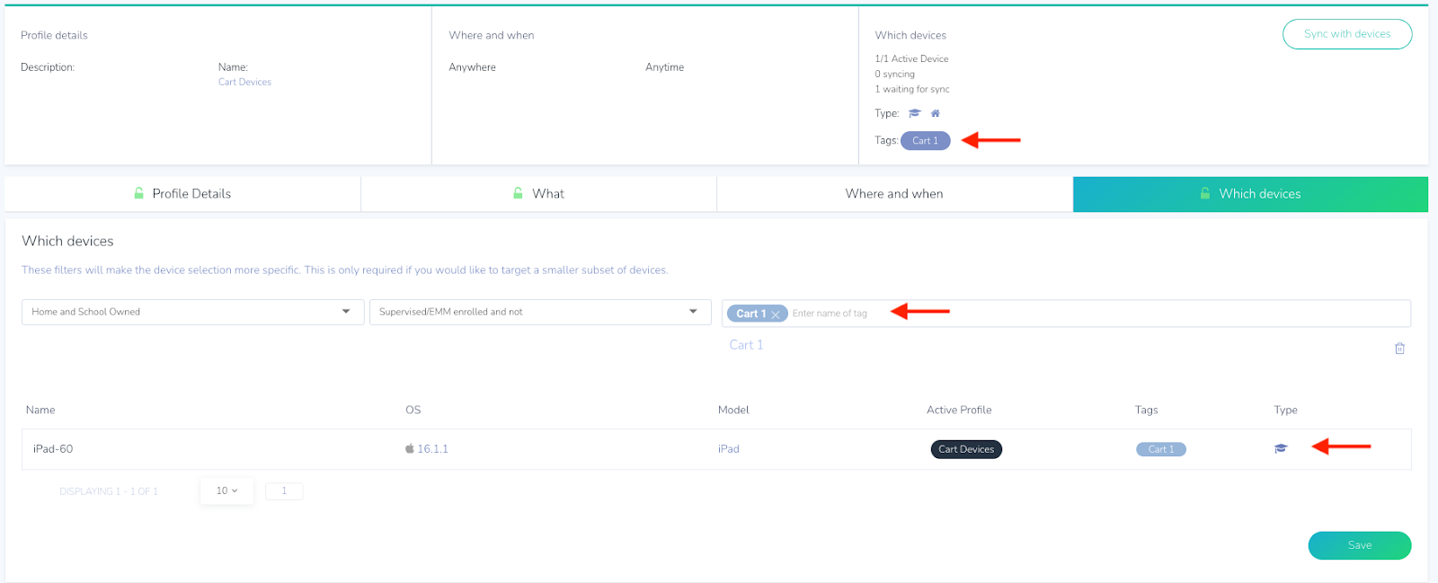Image resolution: width=1438 pixels, height=583 pixels.
Task: Switch to the What tab
Action: (x=547, y=194)
